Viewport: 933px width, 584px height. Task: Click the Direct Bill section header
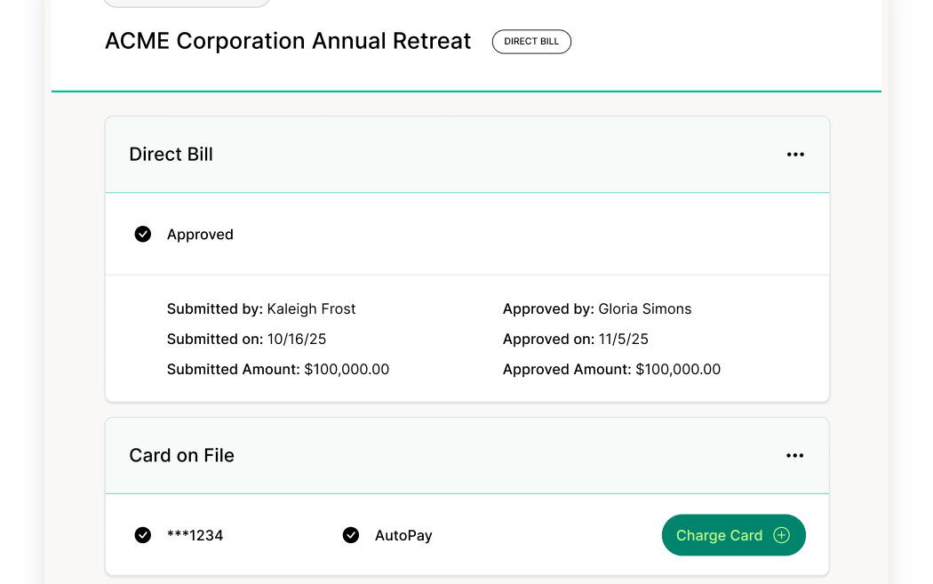(171, 155)
